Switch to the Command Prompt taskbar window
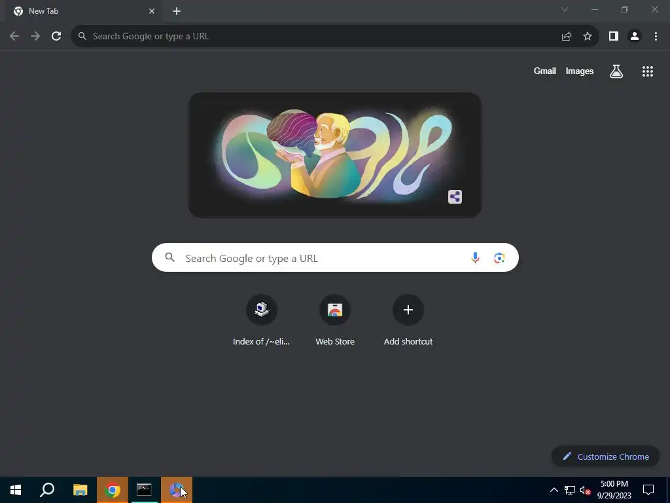Viewport: 670px width, 503px height. click(x=145, y=490)
